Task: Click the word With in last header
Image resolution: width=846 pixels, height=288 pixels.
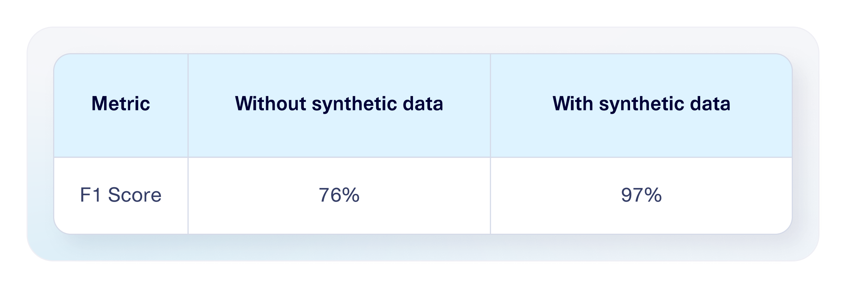Action: [572, 104]
